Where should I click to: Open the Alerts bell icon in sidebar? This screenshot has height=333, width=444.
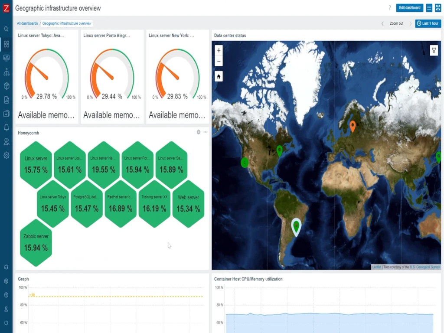6,127
